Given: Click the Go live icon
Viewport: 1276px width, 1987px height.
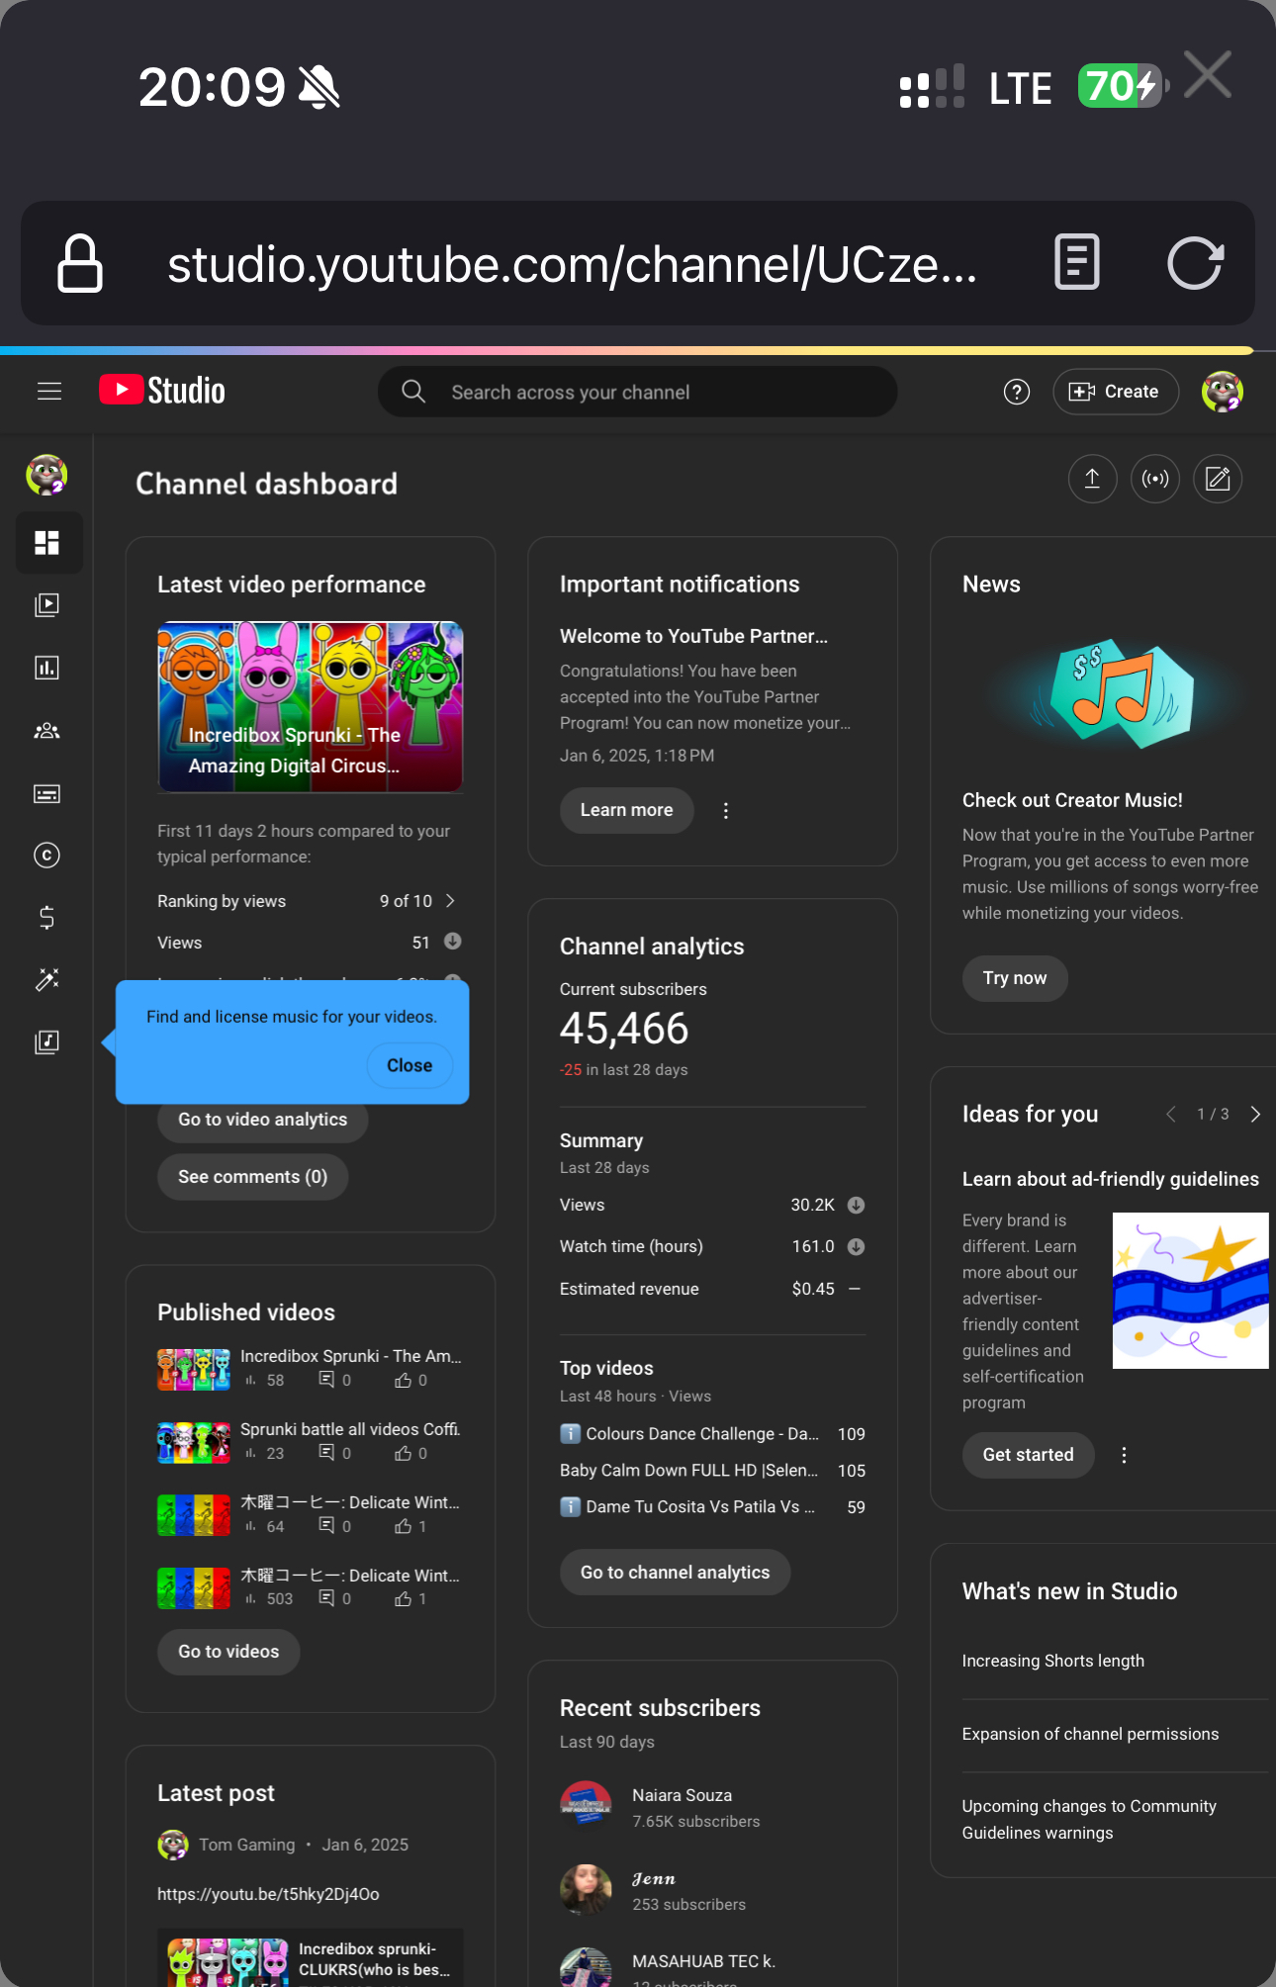Looking at the screenshot, I should (1155, 480).
